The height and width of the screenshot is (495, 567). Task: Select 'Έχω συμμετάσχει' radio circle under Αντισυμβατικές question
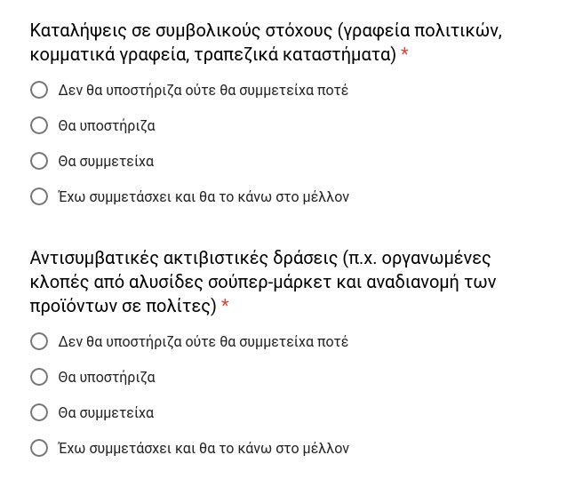(x=39, y=448)
